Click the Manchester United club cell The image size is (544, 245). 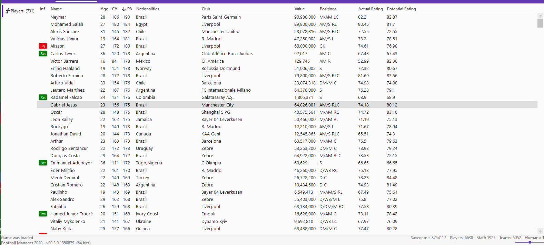click(220, 32)
